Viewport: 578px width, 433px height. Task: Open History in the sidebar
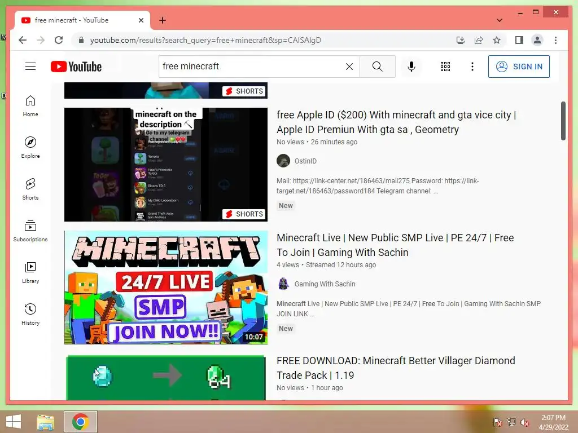pyautogui.click(x=30, y=314)
